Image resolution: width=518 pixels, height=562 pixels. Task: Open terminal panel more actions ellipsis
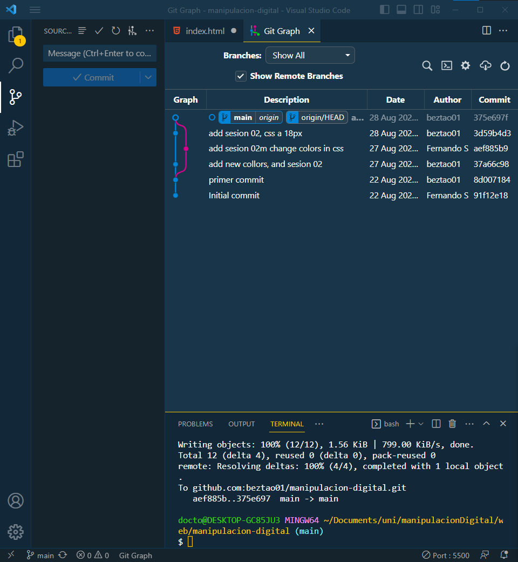[469, 424]
